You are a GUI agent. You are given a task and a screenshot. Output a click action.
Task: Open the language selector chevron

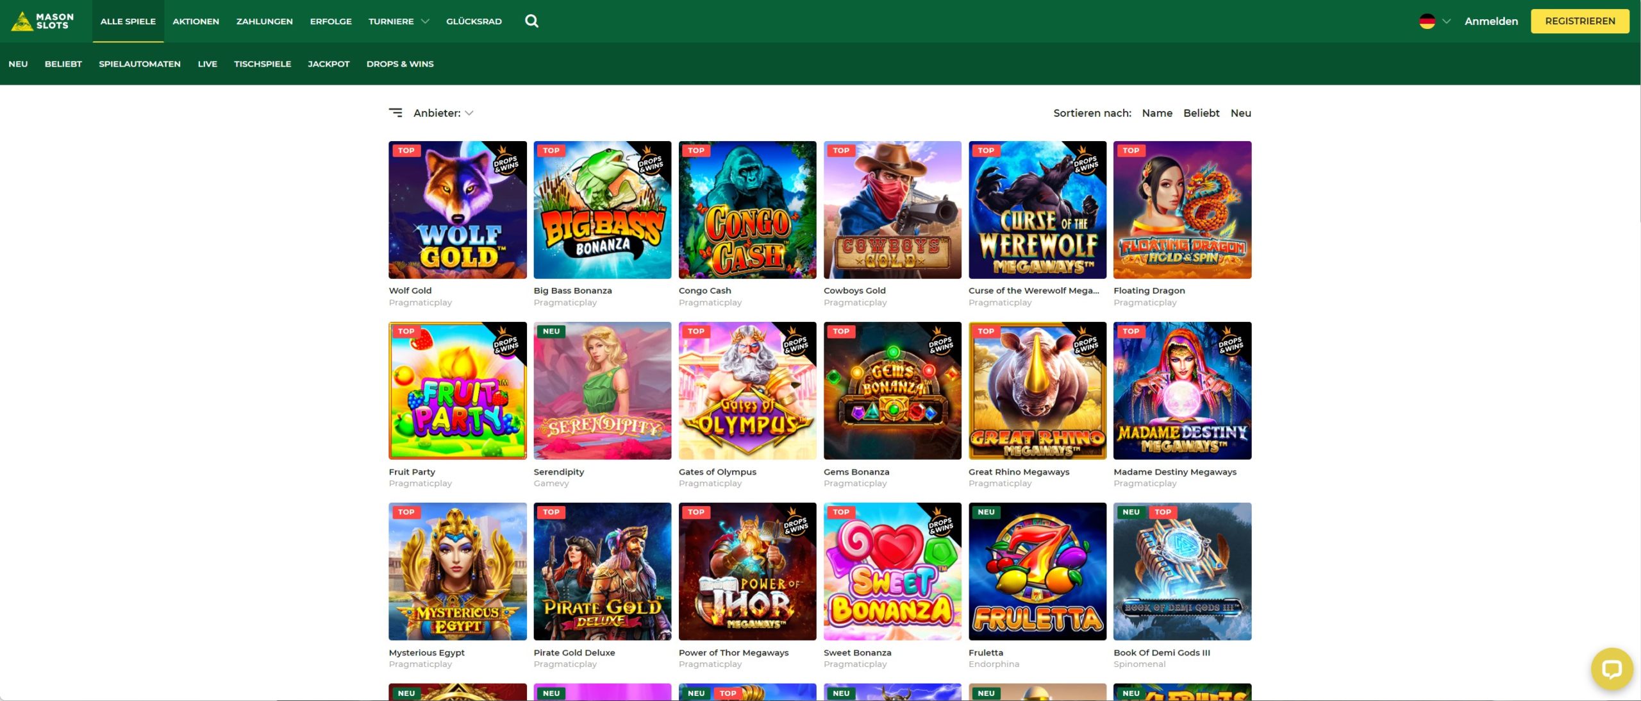(1446, 21)
